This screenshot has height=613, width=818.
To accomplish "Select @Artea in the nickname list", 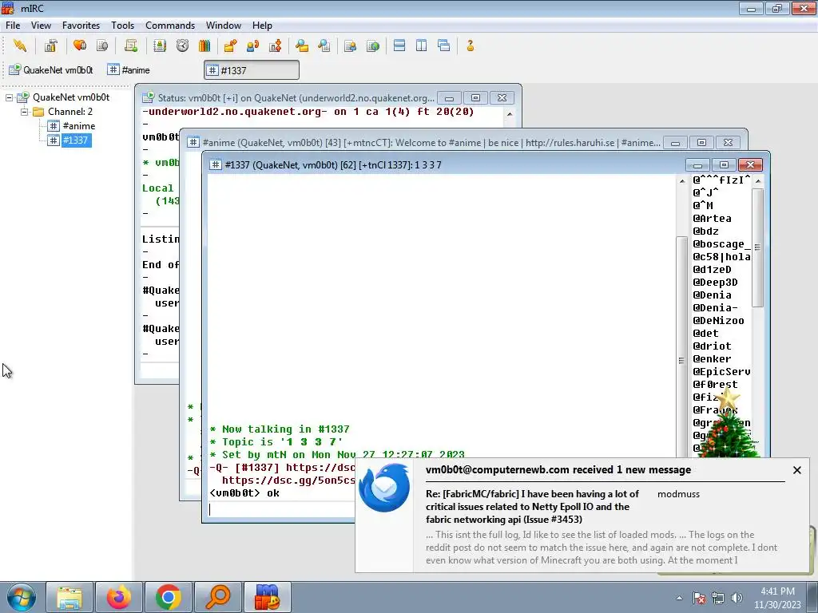I will [712, 219].
